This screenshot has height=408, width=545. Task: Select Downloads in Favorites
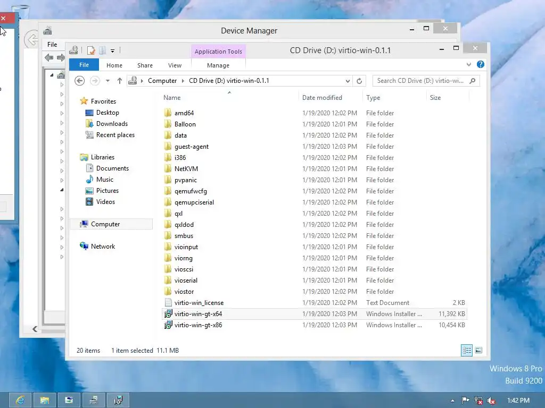point(112,123)
